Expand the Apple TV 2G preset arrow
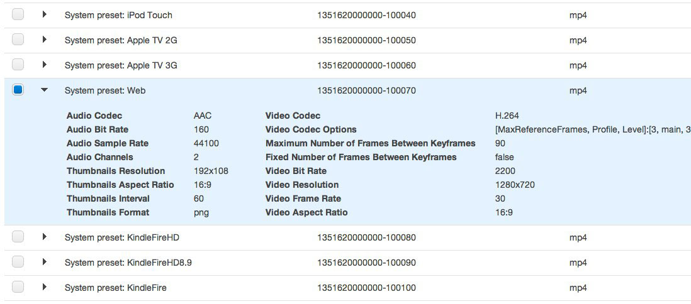The height and width of the screenshot is (304, 691). click(44, 40)
